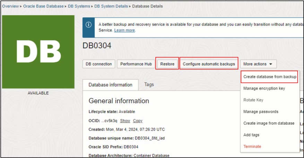Screen dimensions: 304x158
Task: Open DB System Details breadcrumb
Action: [111, 6]
